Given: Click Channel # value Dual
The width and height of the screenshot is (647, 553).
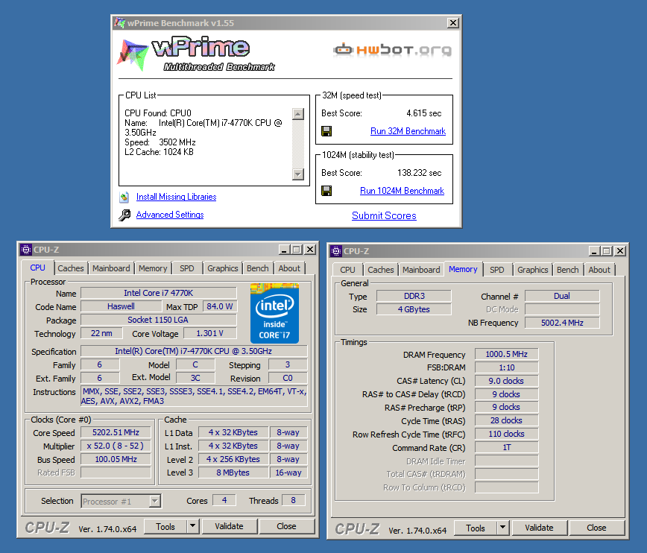Looking at the screenshot, I should click(x=562, y=296).
